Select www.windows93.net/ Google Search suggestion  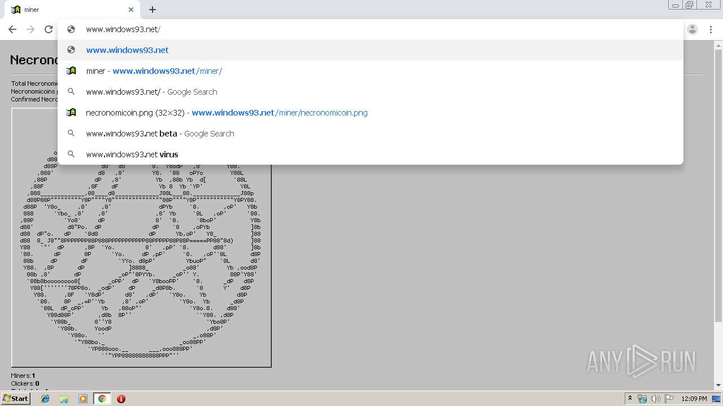370,92
